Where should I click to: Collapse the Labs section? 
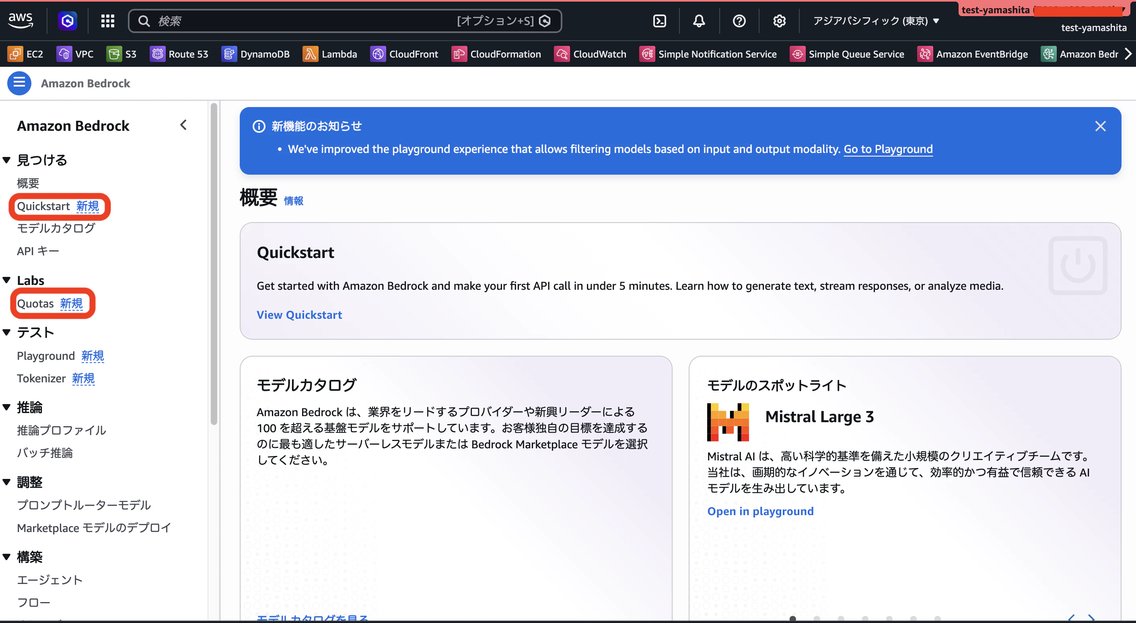6,280
